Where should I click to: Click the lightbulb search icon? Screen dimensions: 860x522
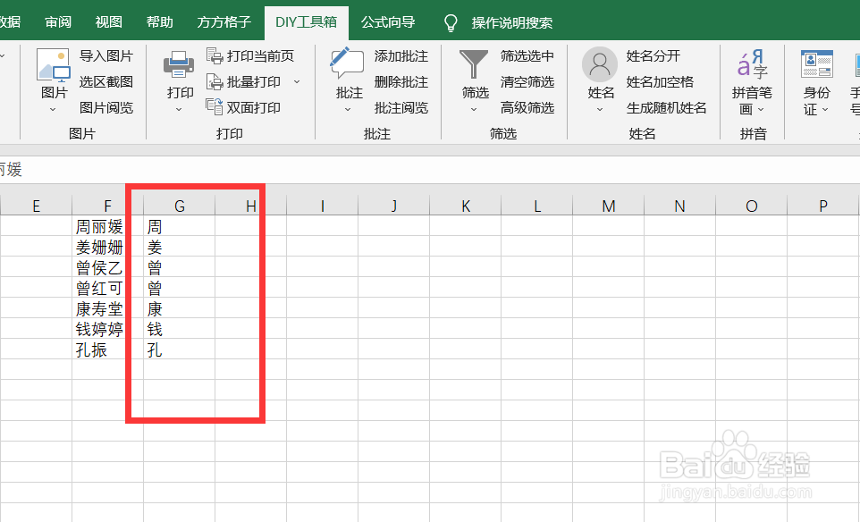(451, 23)
